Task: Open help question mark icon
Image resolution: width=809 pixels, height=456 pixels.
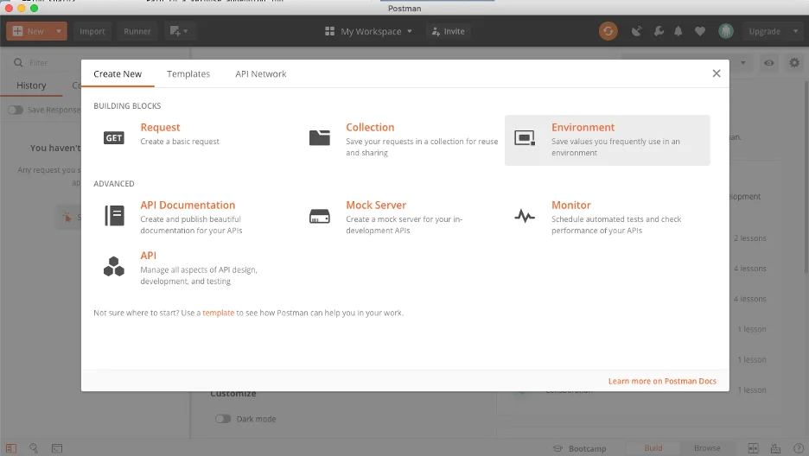Action: (x=798, y=448)
